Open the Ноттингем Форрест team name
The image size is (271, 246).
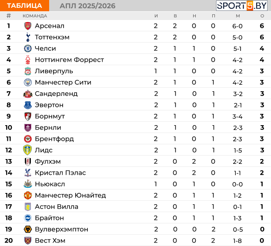[69, 60]
